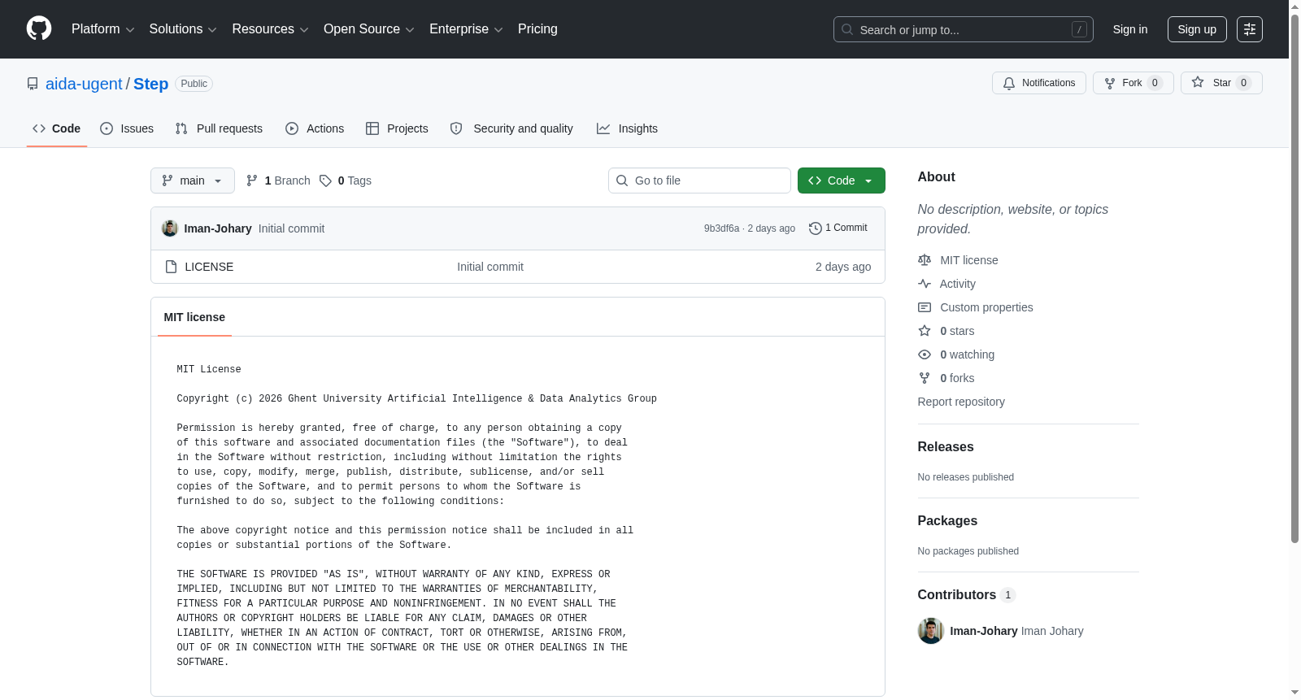Click the Report repository link

click(961, 402)
